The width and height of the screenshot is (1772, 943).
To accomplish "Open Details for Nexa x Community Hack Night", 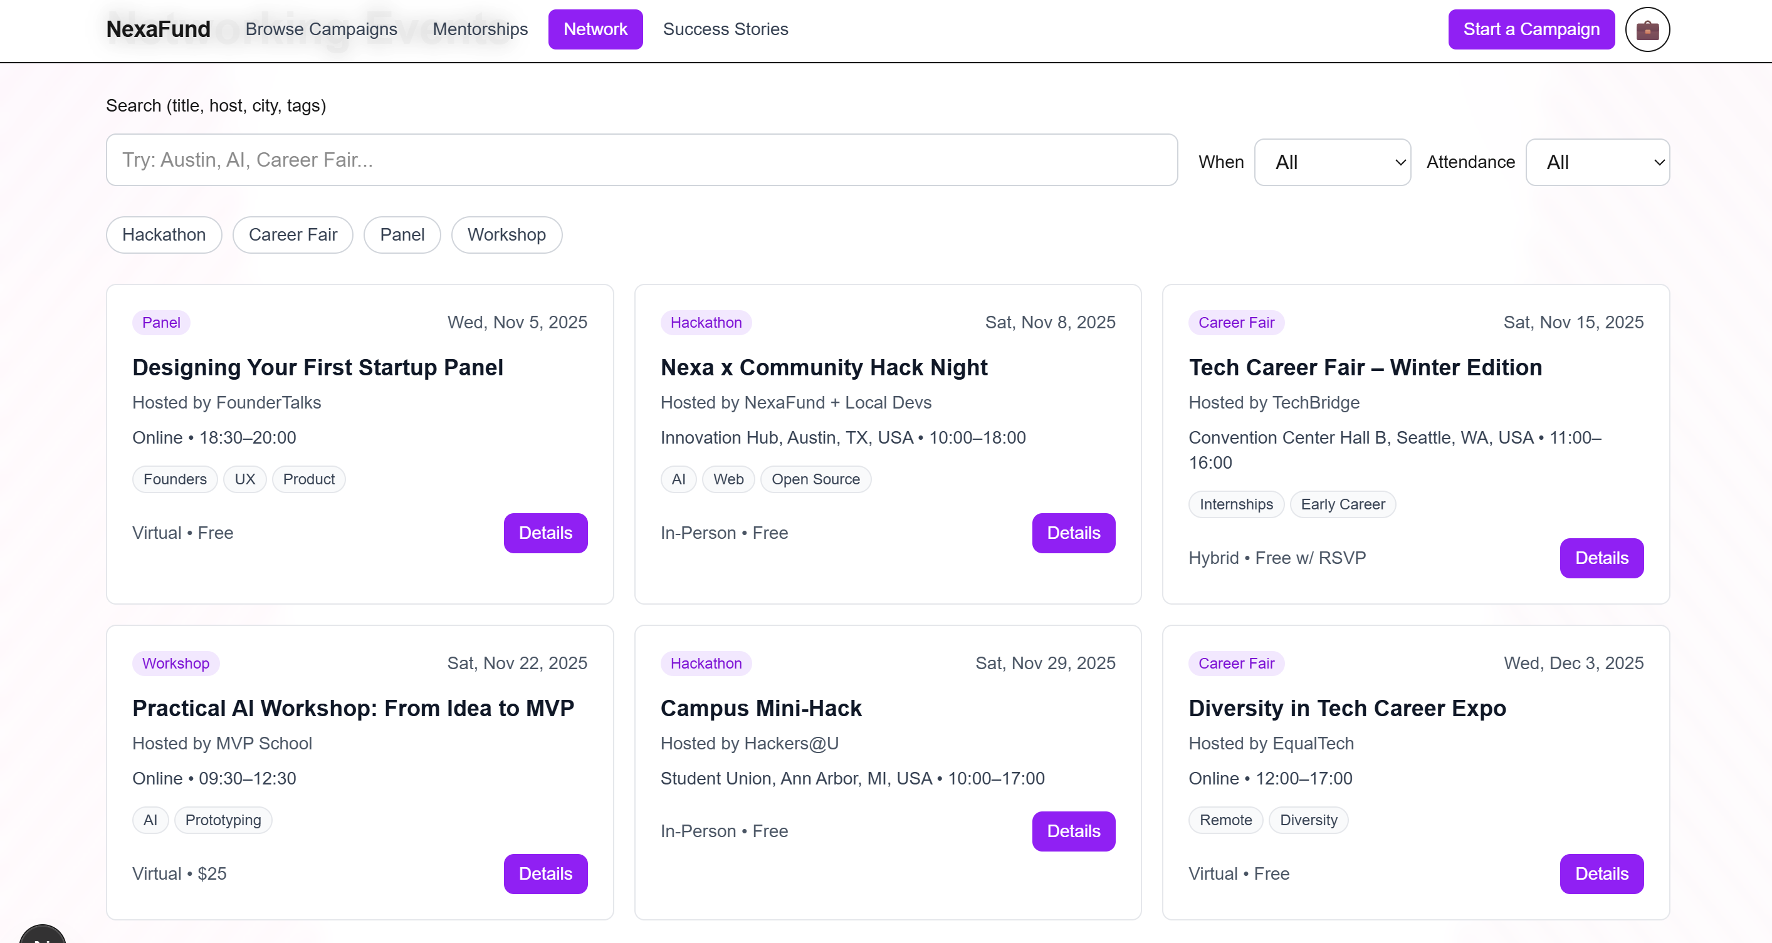I will tap(1072, 533).
